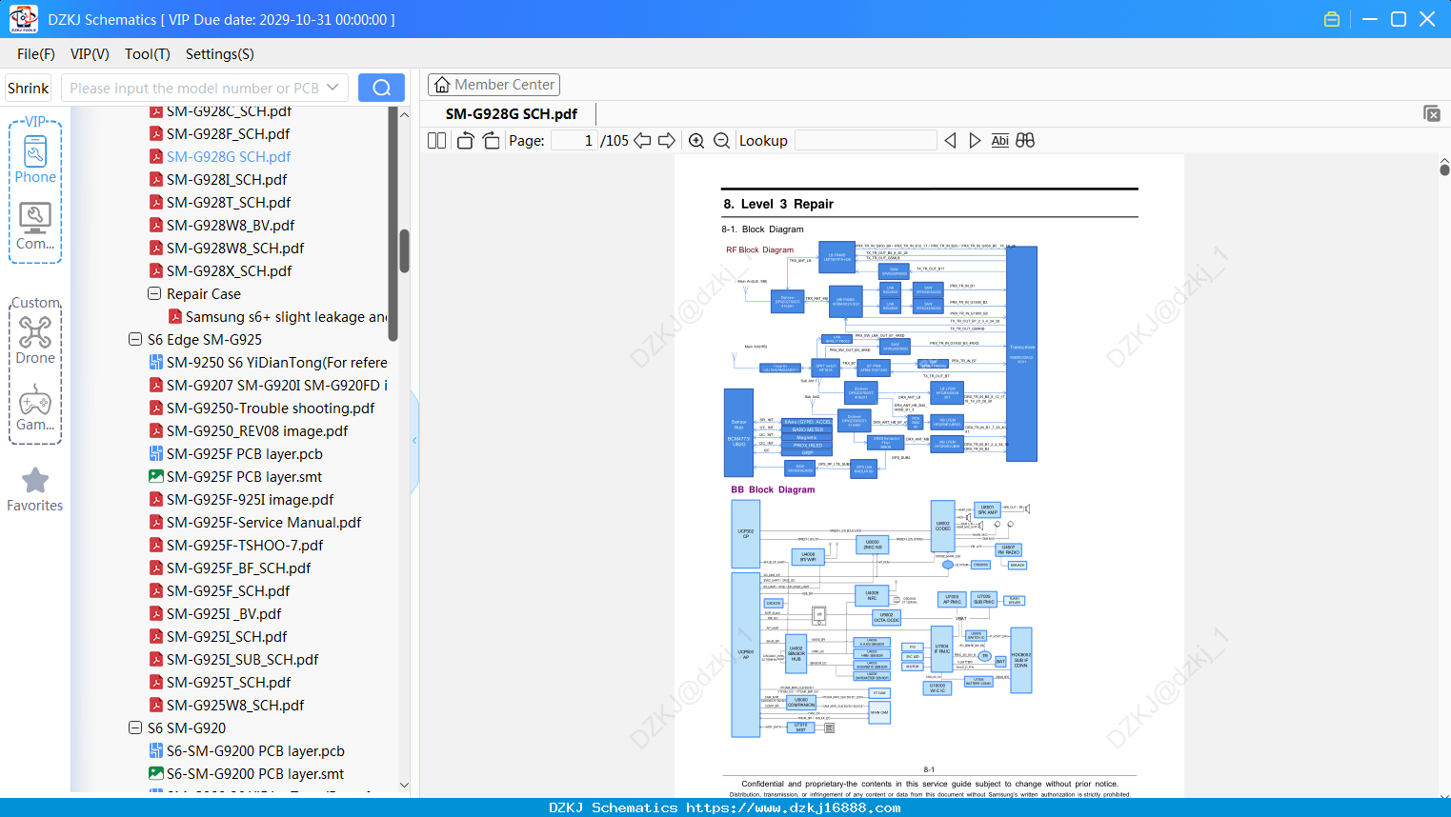1451x817 pixels.
Task: Zoom in on the PDF
Action: pyautogui.click(x=696, y=141)
